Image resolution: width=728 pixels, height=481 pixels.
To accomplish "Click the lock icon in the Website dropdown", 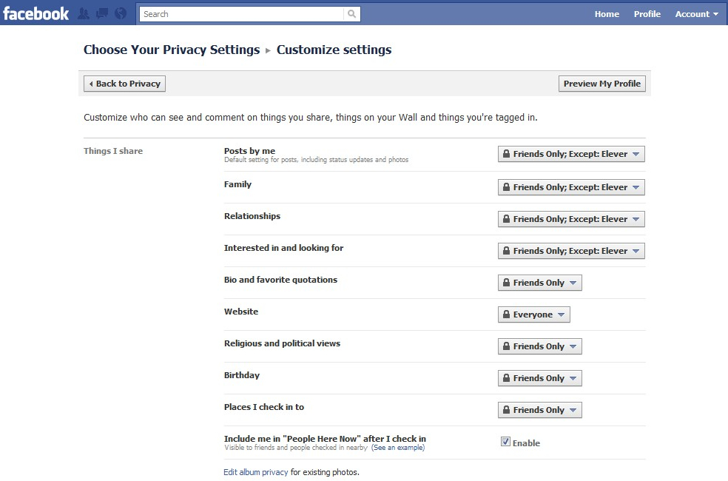I will [506, 314].
